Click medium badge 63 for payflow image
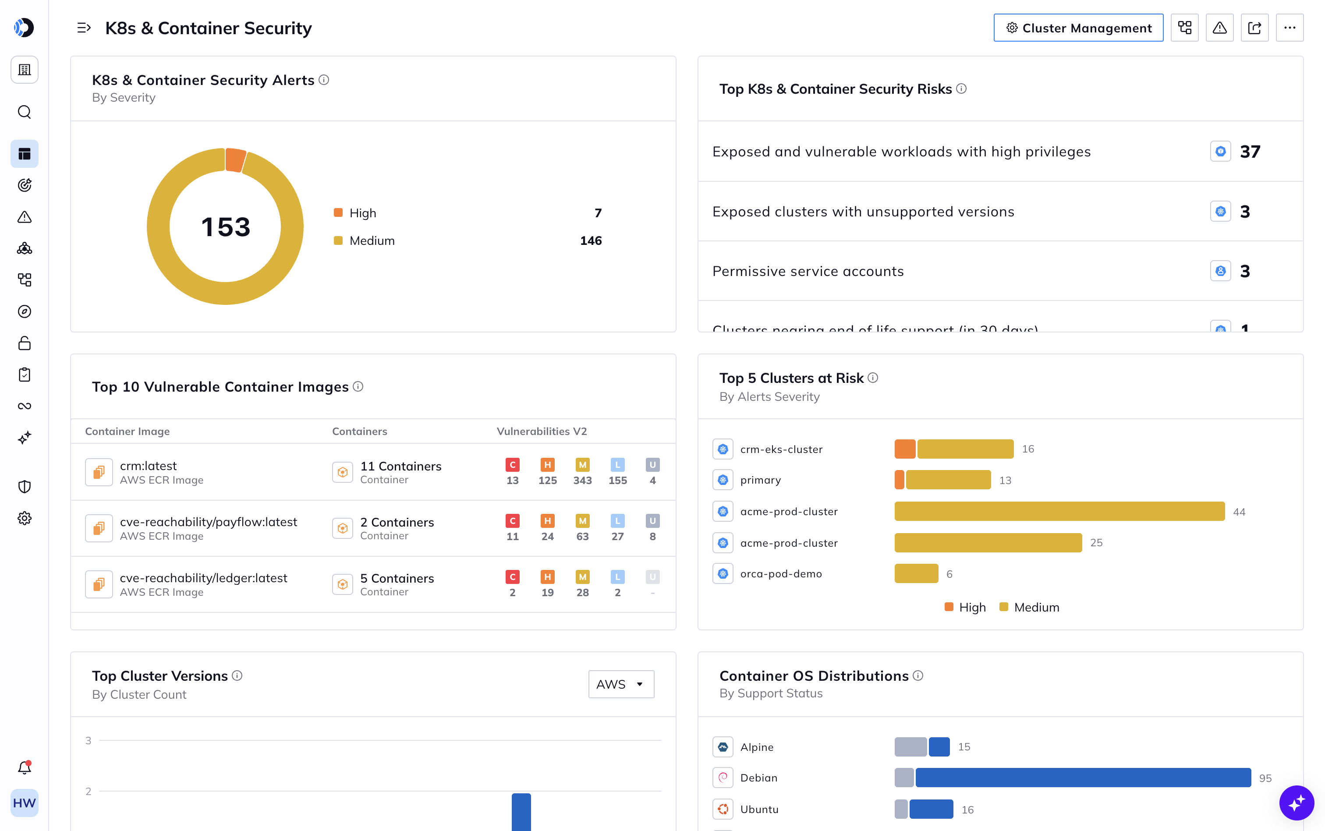 pyautogui.click(x=583, y=528)
